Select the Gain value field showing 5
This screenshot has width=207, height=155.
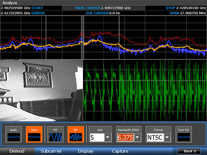point(97,137)
